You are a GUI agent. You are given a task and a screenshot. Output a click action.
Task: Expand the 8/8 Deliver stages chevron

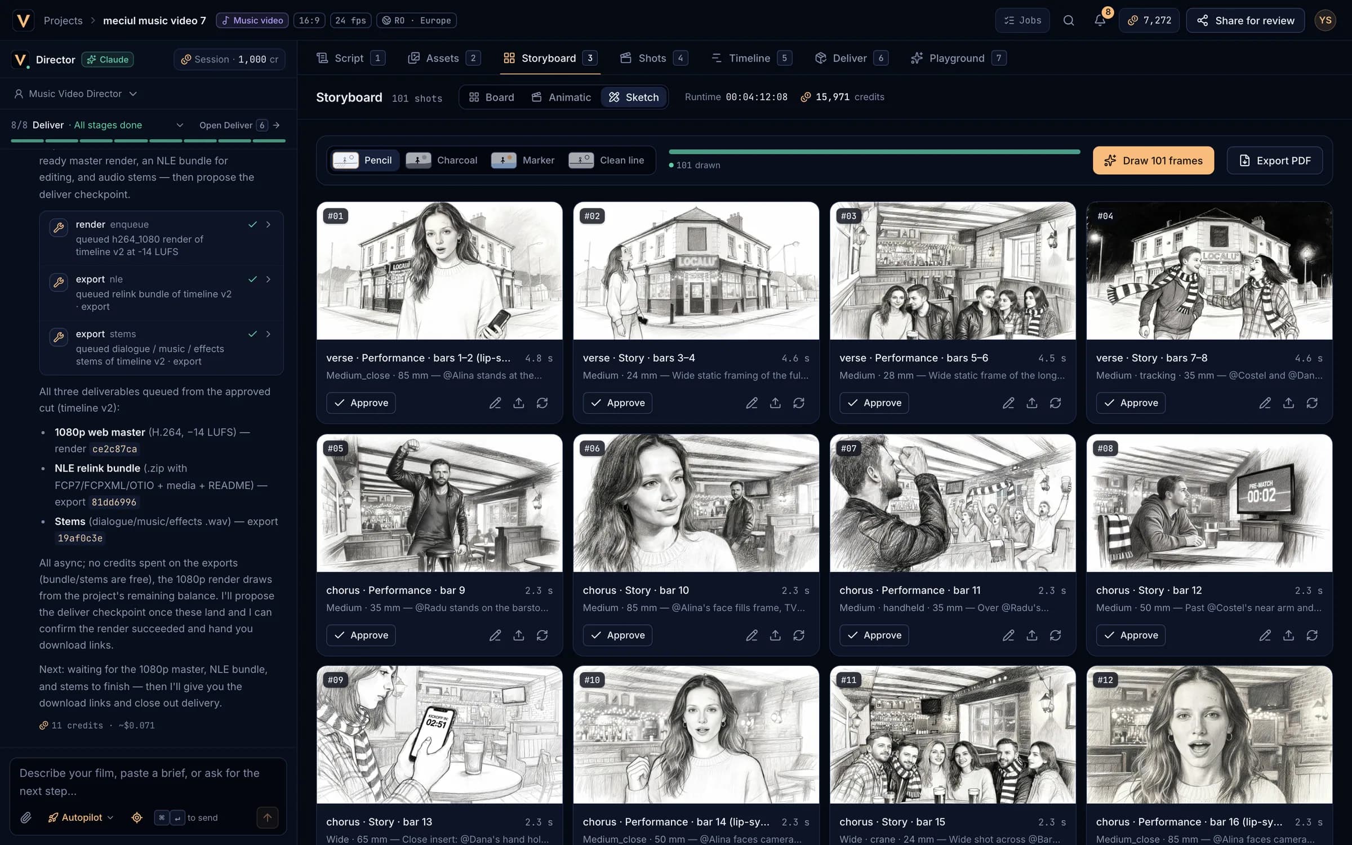click(180, 125)
